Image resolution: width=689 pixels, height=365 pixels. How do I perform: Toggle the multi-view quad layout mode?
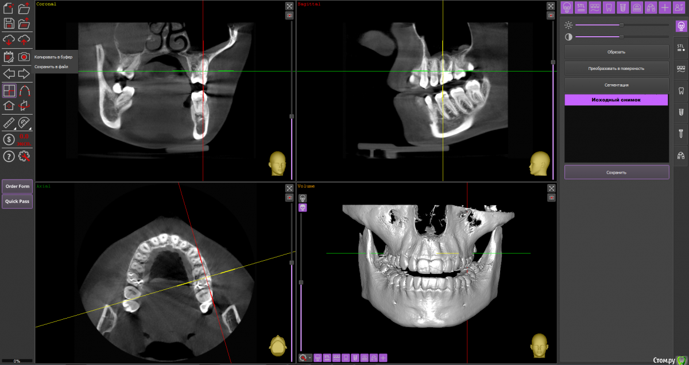point(9,91)
